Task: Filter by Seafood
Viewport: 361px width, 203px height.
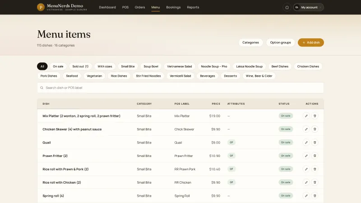Action: 72,76
